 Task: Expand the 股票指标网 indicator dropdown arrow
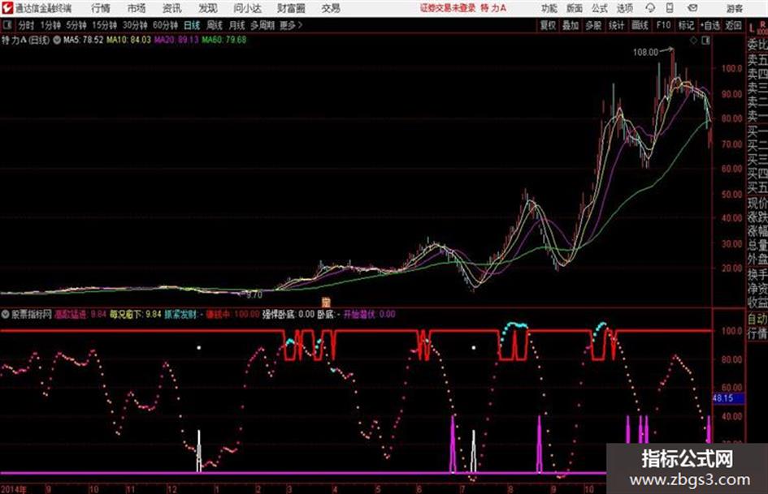pos(5,315)
